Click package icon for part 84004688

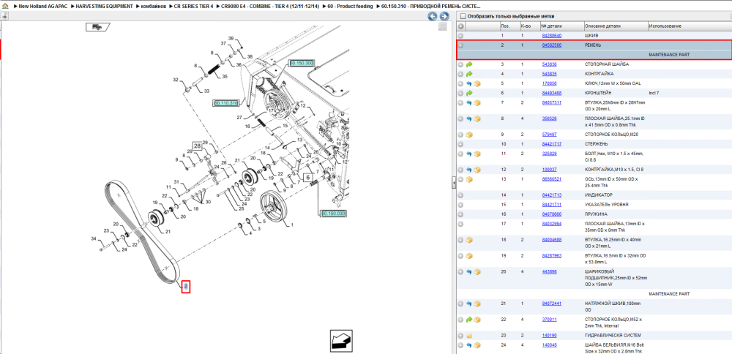click(x=469, y=240)
